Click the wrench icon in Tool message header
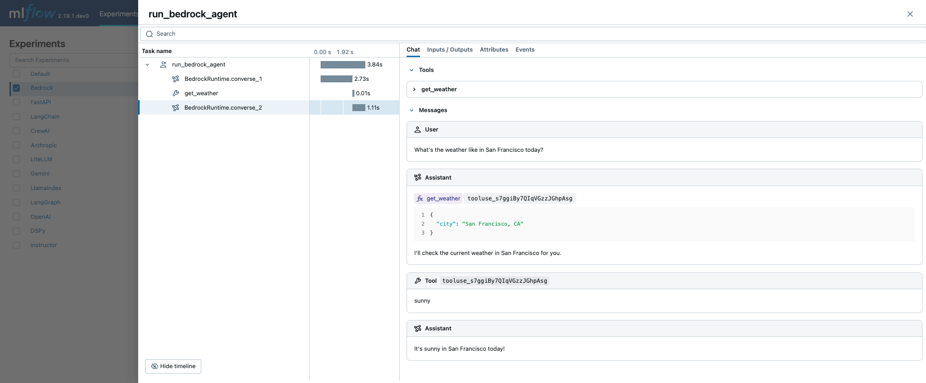 (x=418, y=281)
